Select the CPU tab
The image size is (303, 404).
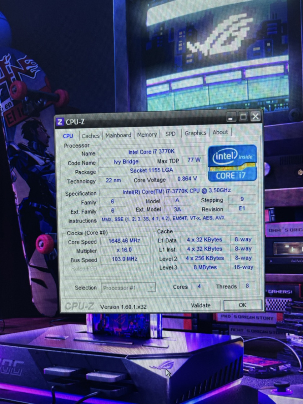pyautogui.click(x=68, y=136)
